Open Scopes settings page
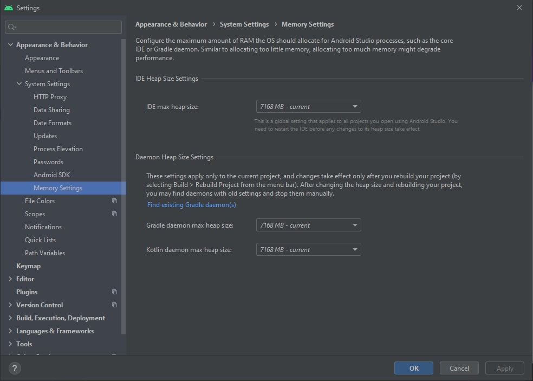533x381 pixels. [x=35, y=214]
